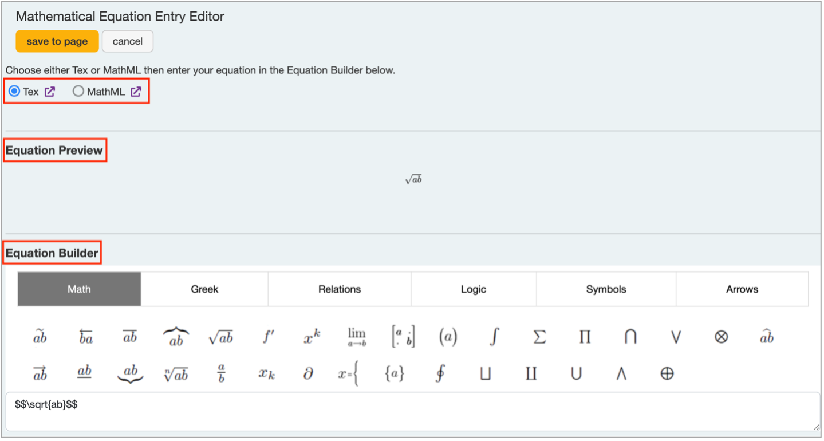Insert the matrix bracket template
The height and width of the screenshot is (441, 824).
point(403,337)
